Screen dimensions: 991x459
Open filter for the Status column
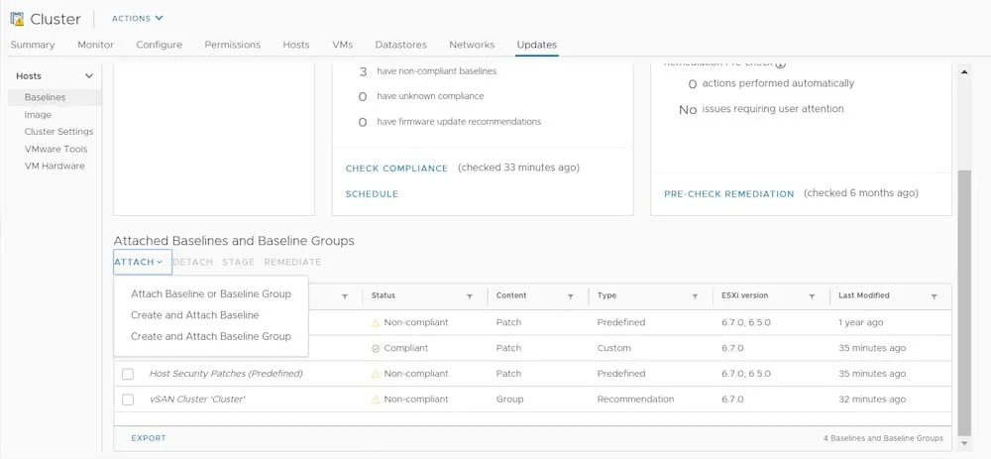coord(470,296)
